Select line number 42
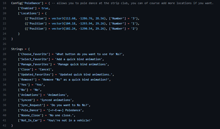220x129 pixels. point(4,125)
